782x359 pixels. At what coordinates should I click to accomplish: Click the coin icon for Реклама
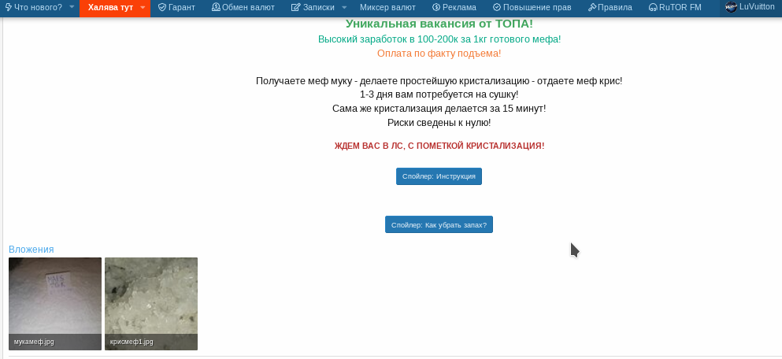point(435,8)
